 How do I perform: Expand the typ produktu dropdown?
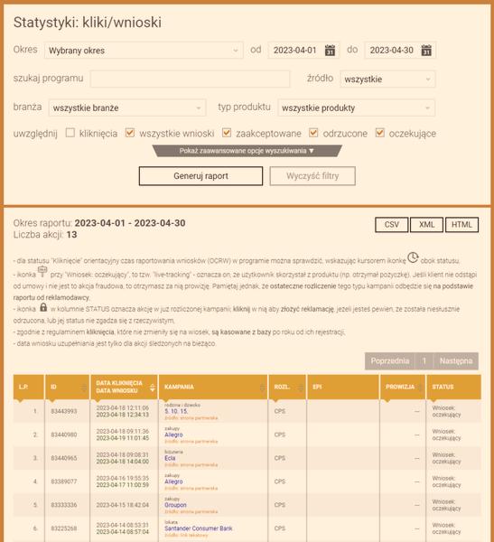point(357,107)
